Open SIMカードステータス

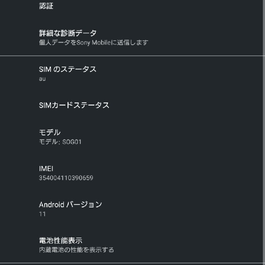point(132,105)
